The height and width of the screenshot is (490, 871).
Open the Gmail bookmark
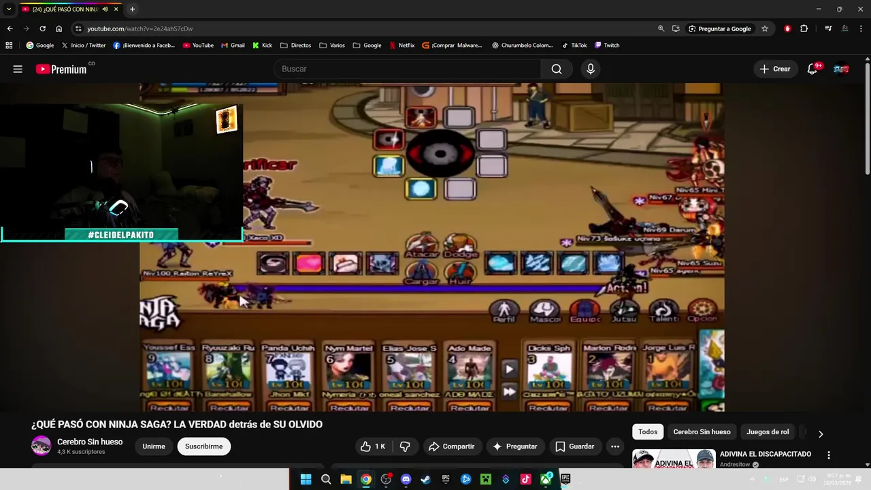tap(233, 46)
